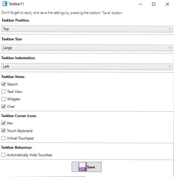Click the Taskbar Indentation heading
Screen dimensions: 174x177
coord(18,58)
